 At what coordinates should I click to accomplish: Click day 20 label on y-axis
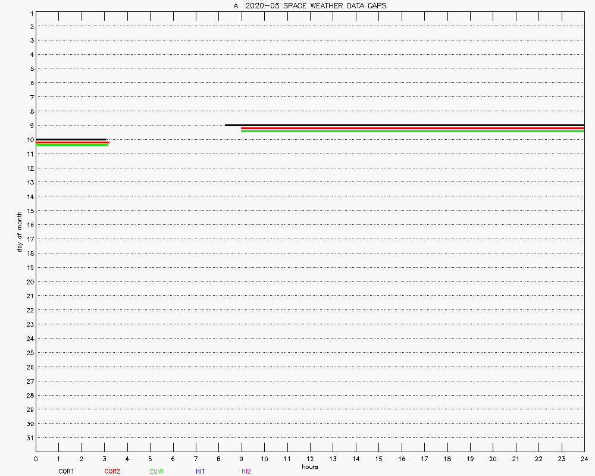[x=29, y=282]
